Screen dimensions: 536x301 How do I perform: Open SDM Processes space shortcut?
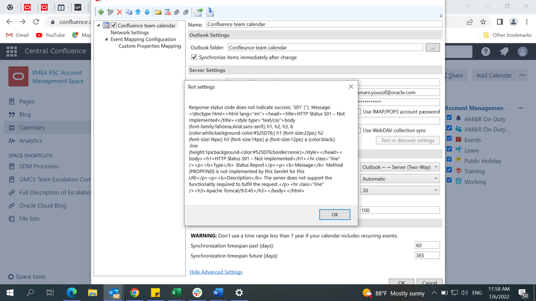click(38, 167)
